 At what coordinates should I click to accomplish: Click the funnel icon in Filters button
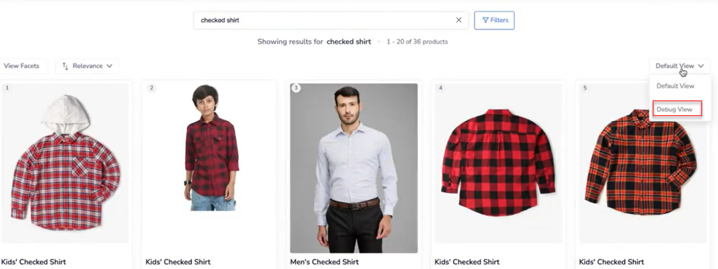[x=486, y=20]
